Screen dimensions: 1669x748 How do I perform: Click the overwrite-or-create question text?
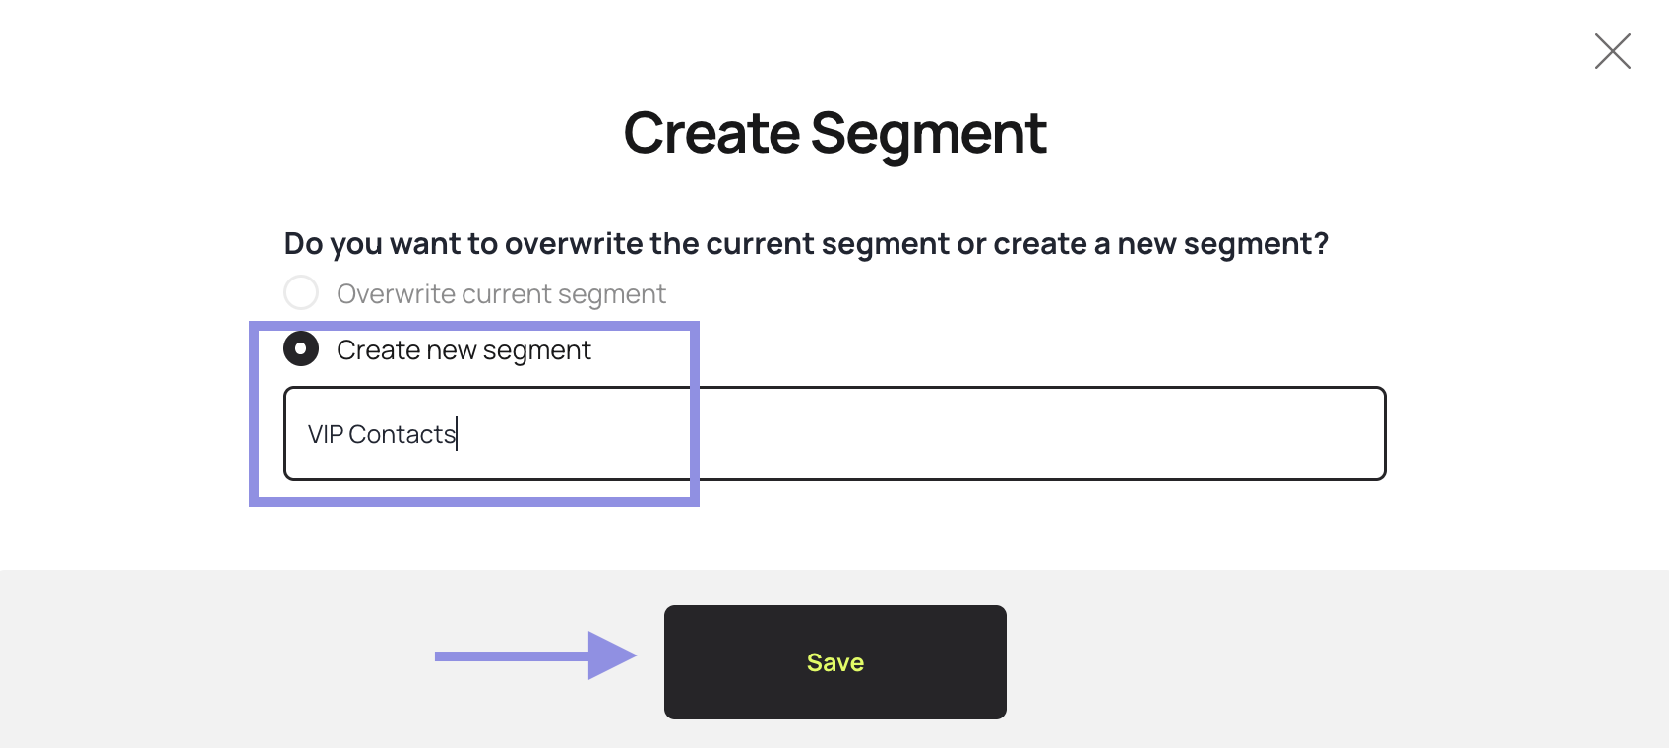[806, 243]
